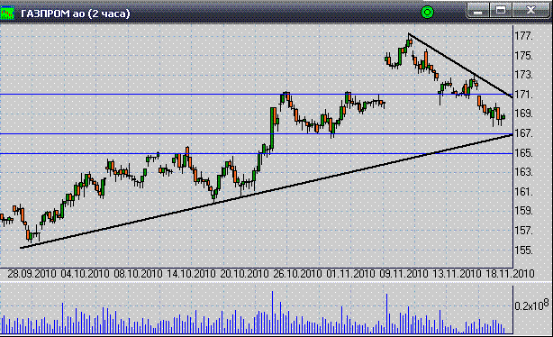
Task: Click date label 18.11.2010
Action: (x=511, y=274)
